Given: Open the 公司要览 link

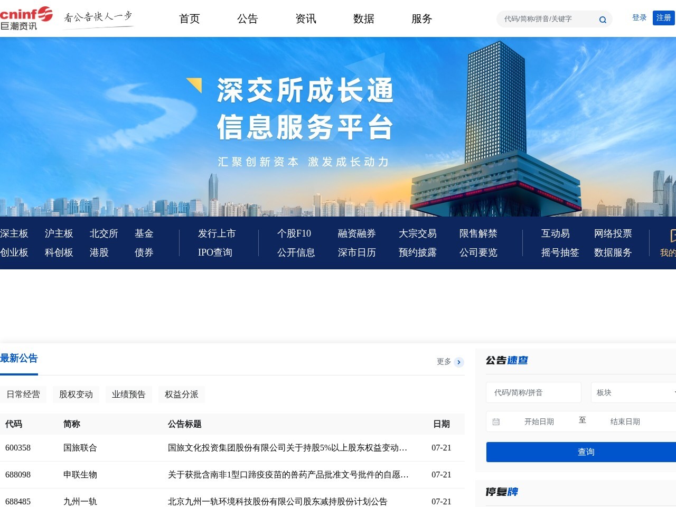Looking at the screenshot, I should click(478, 252).
